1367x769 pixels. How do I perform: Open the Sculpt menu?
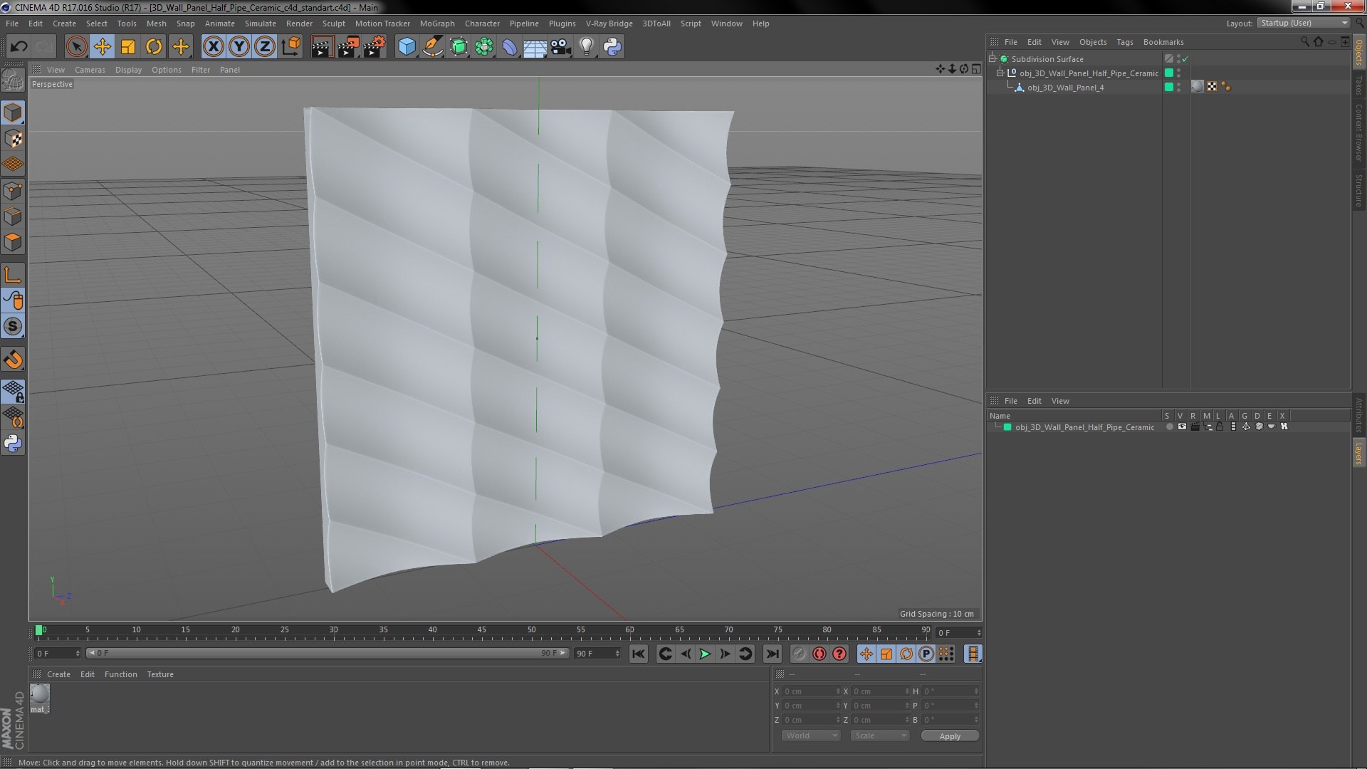click(333, 23)
